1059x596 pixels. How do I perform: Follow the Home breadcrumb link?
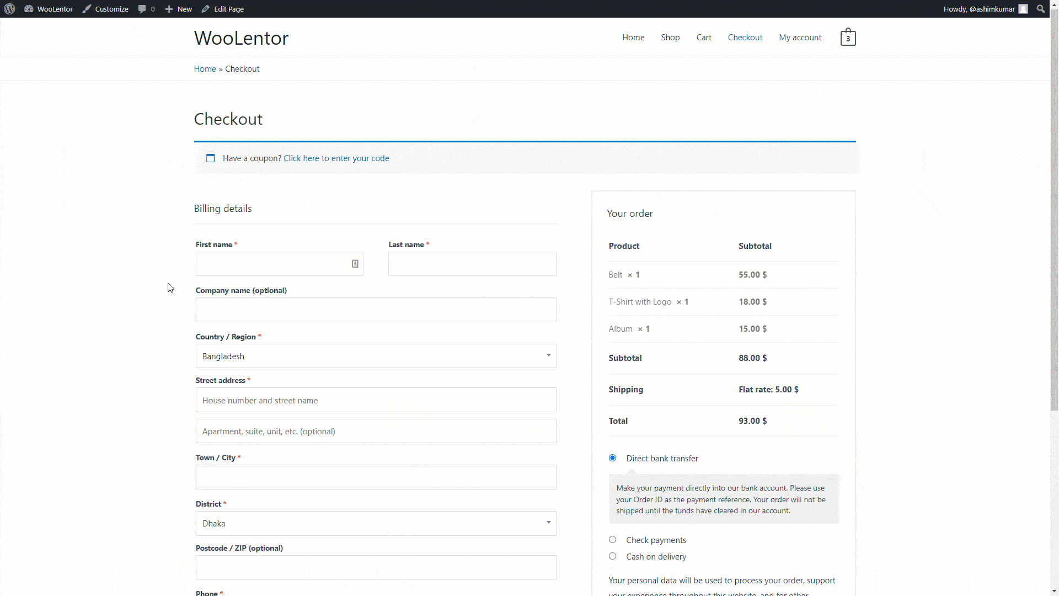[x=205, y=69]
